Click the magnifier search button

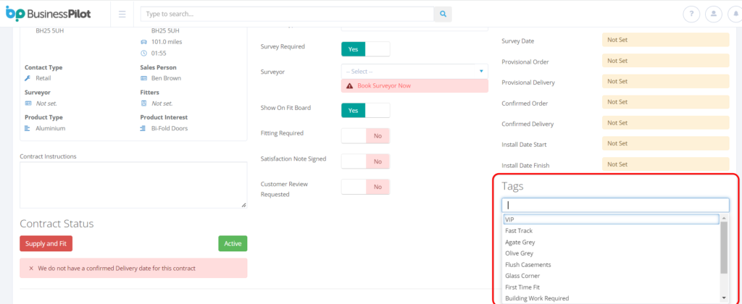coord(443,14)
